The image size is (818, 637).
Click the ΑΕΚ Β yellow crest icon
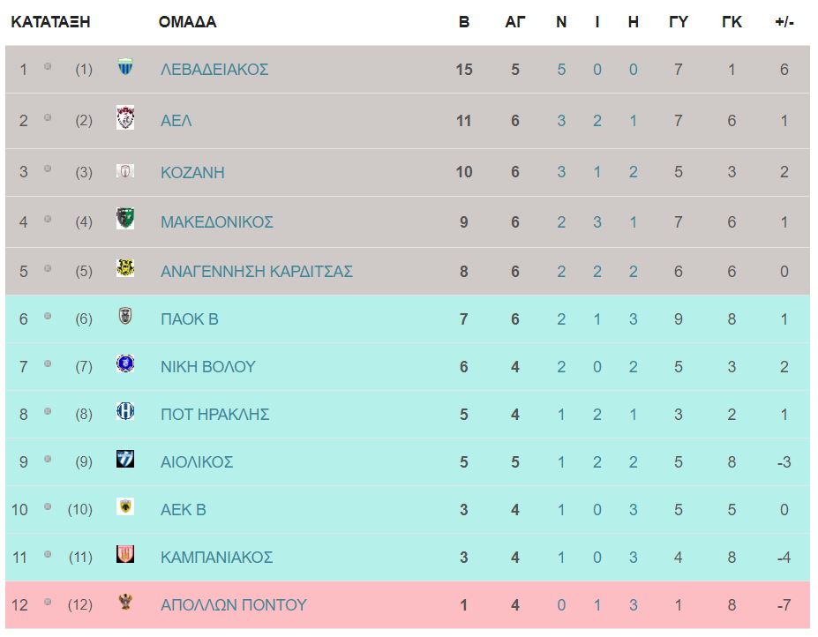(x=125, y=506)
